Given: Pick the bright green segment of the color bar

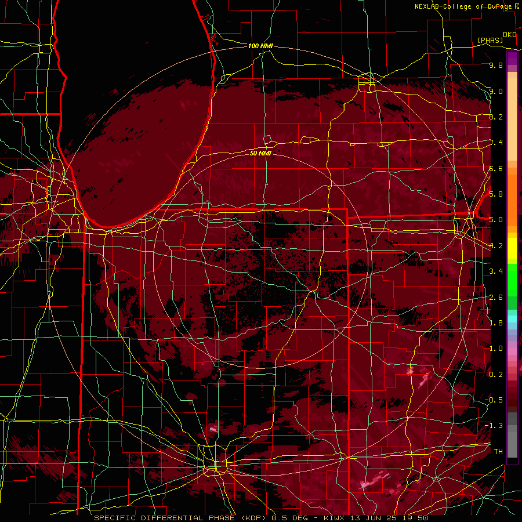Looking at the screenshot, I should click(x=512, y=280).
